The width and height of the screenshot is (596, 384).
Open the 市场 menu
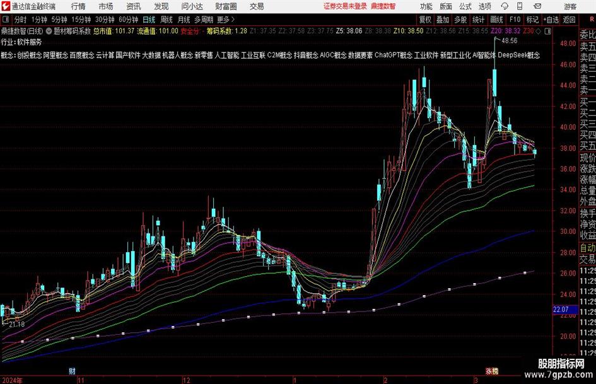pos(106,6)
